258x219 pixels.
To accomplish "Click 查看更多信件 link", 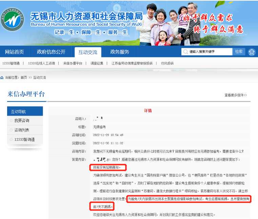I will 236,95.
